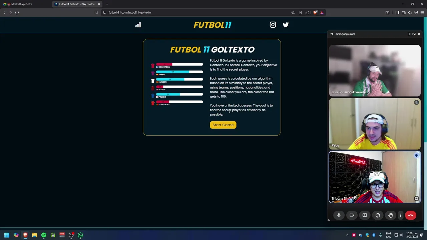Open the Windows Start menu
427x240 pixels.
click(7, 235)
